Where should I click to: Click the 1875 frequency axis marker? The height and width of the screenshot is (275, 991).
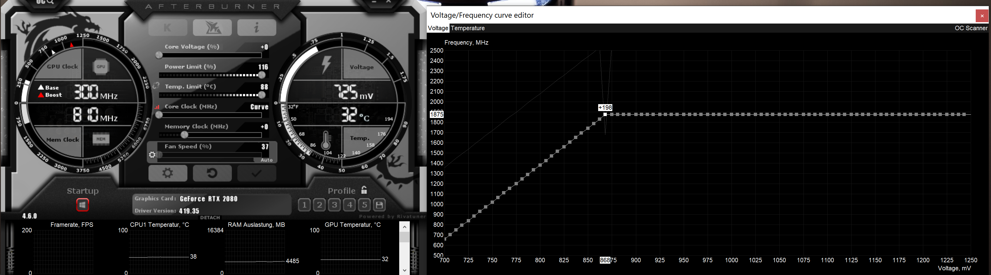(437, 114)
